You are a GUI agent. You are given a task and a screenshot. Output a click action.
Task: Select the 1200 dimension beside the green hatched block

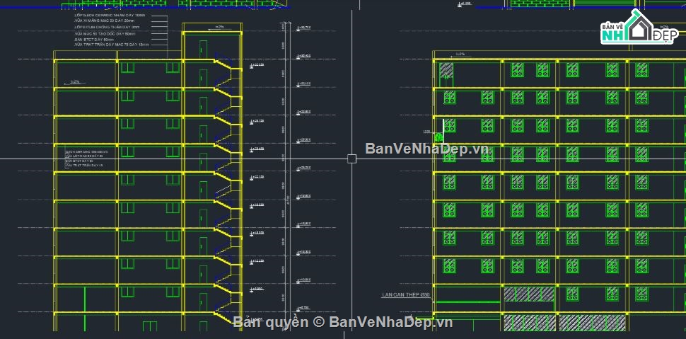coord(426,132)
